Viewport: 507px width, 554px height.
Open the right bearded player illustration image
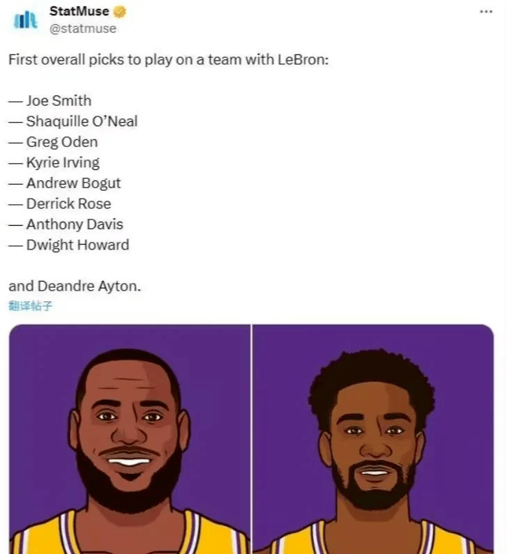tap(372, 439)
